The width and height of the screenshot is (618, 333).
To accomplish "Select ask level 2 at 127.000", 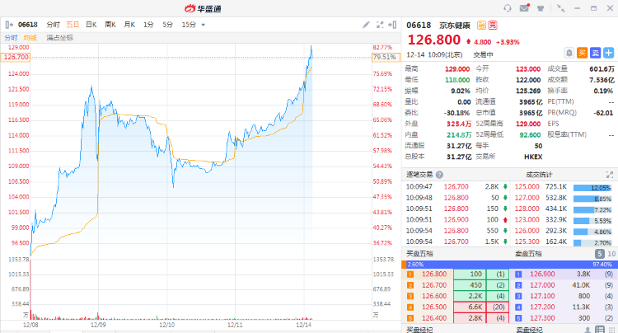I will click(x=564, y=285).
